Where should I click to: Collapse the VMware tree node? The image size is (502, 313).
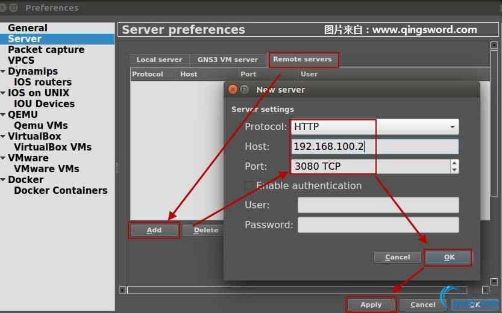click(x=3, y=158)
